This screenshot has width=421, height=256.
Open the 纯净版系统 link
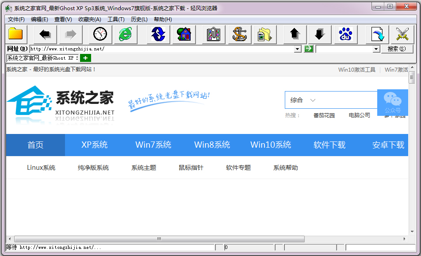(93, 168)
